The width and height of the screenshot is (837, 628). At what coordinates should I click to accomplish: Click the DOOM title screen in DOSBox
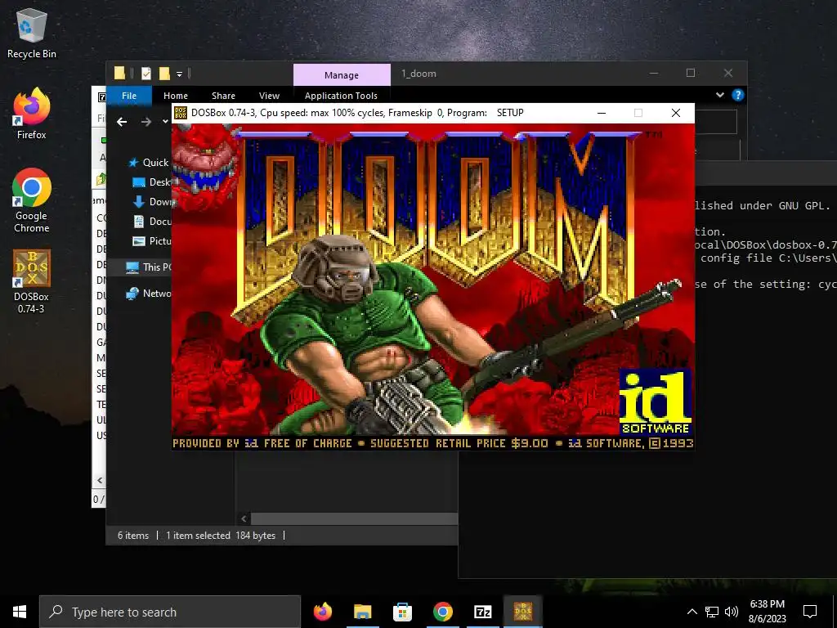coord(433,286)
